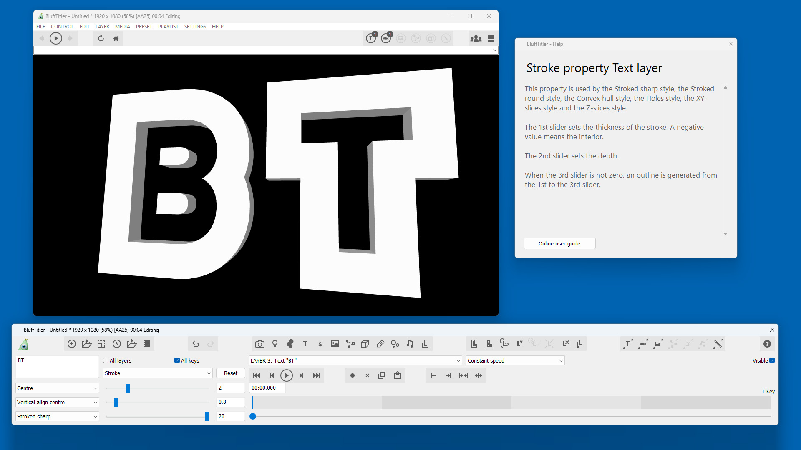Click the hamburger menu icon in preview toolbar

click(x=491, y=38)
